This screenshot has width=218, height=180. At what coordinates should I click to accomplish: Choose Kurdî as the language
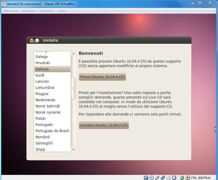pyautogui.click(x=52, y=75)
